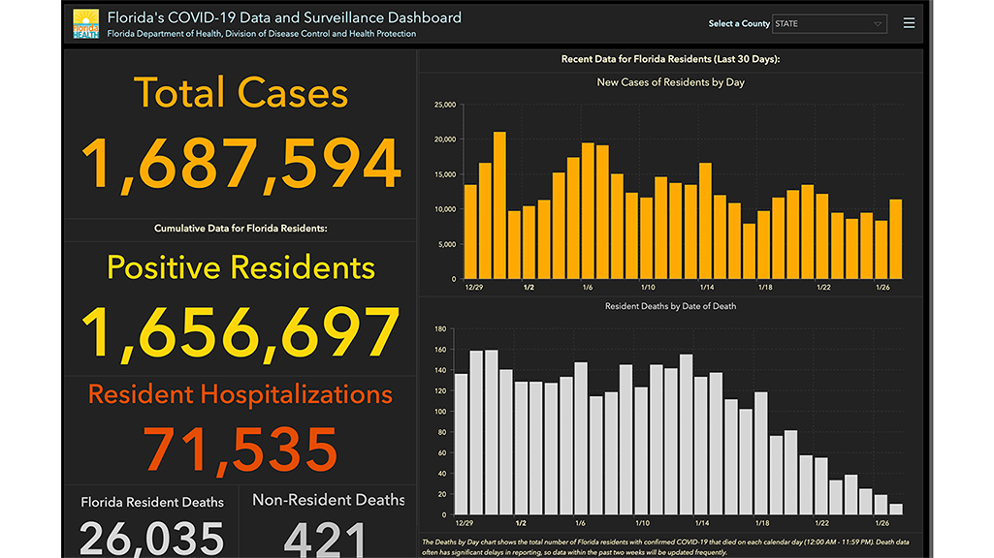Click the first white bar in deaths chart
994x558 pixels.
click(461, 444)
